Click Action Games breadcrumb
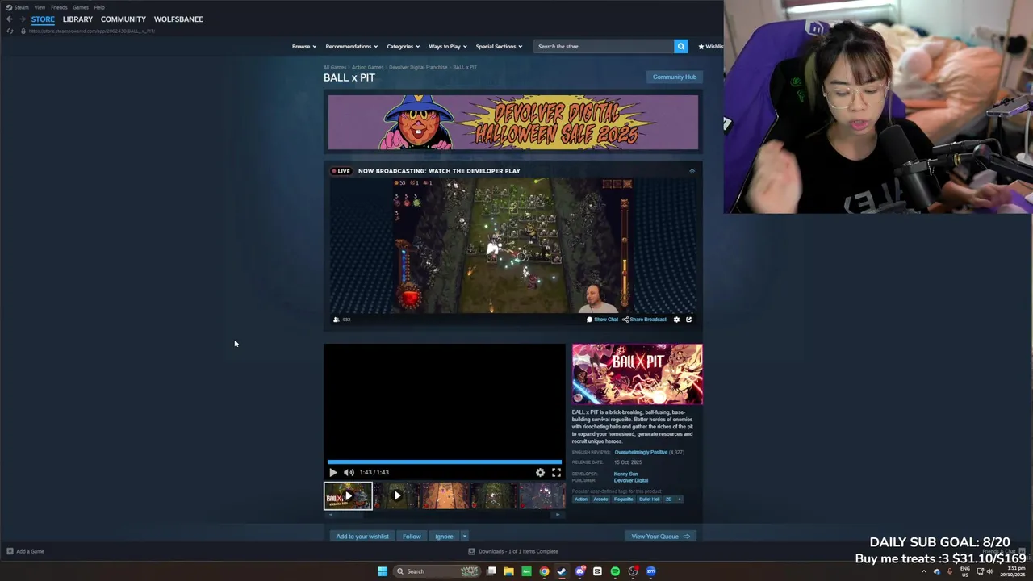Viewport: 1033px width, 581px height. [x=367, y=67]
